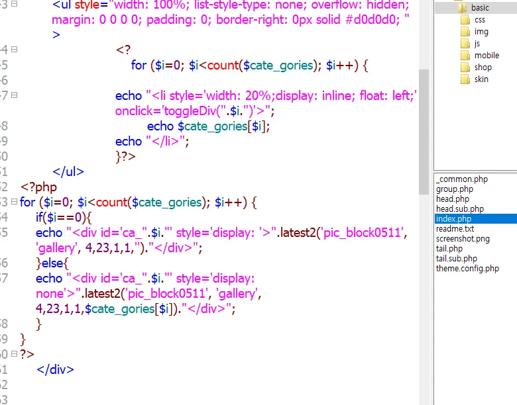Select tail.sub.php in file list
The height and width of the screenshot is (405, 517).
[x=456, y=258]
